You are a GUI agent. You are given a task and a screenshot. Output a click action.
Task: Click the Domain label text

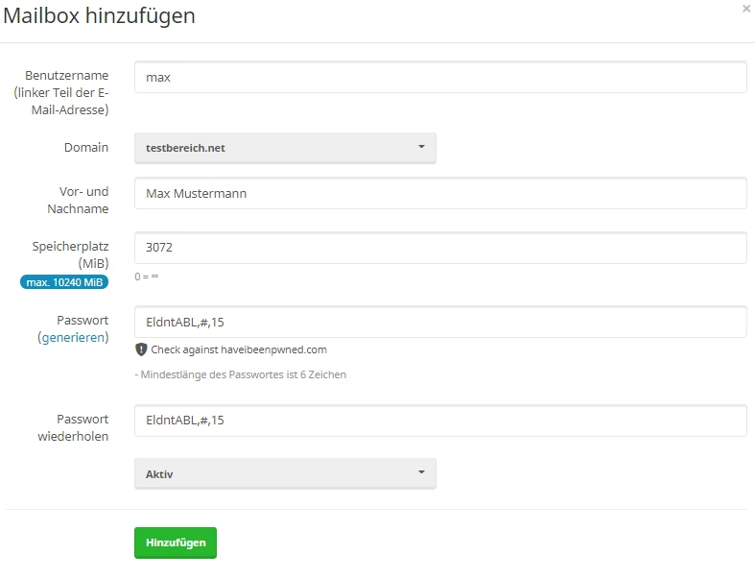(86, 148)
